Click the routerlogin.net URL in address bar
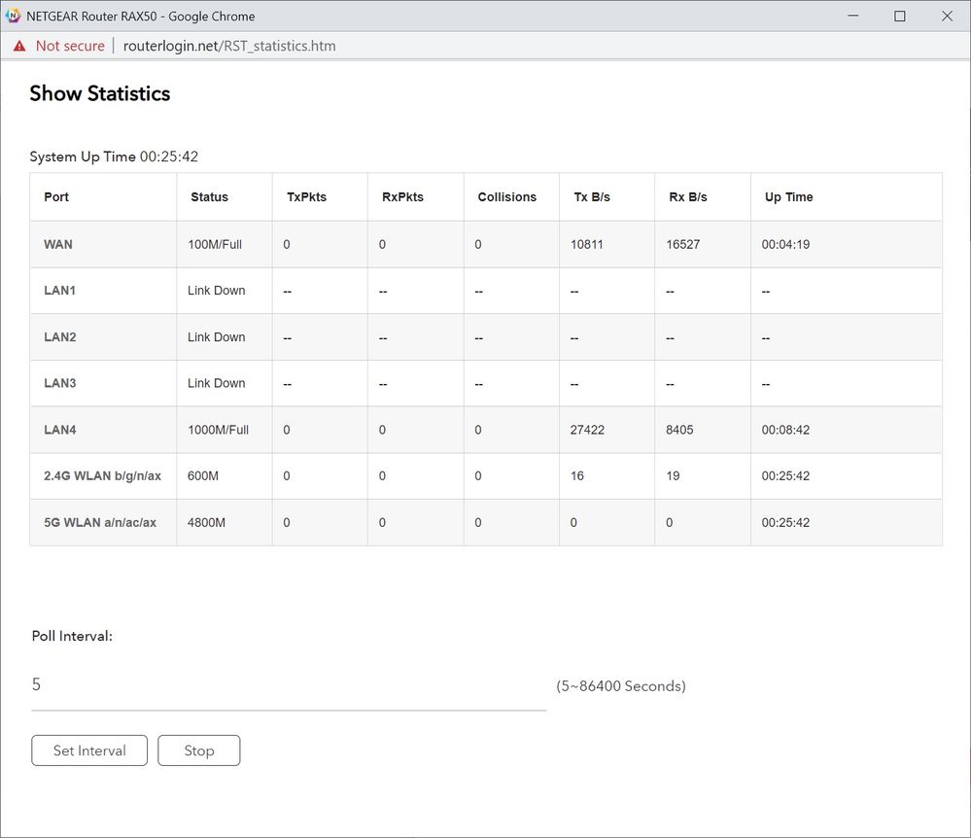 click(229, 46)
